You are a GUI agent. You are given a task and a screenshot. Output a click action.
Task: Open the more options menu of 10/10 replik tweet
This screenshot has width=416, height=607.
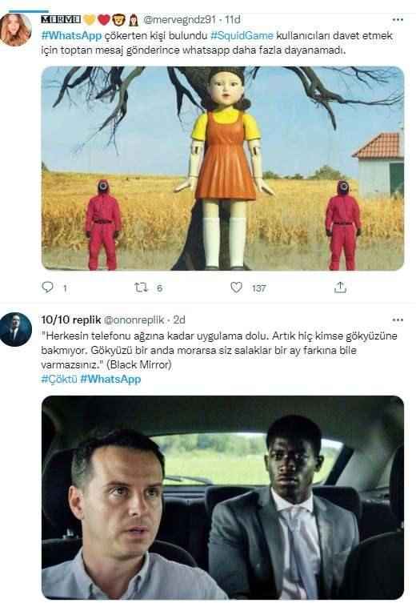point(398,320)
